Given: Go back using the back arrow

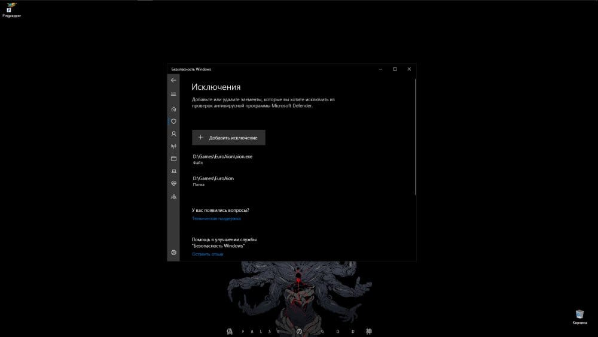Looking at the screenshot, I should pos(173,80).
